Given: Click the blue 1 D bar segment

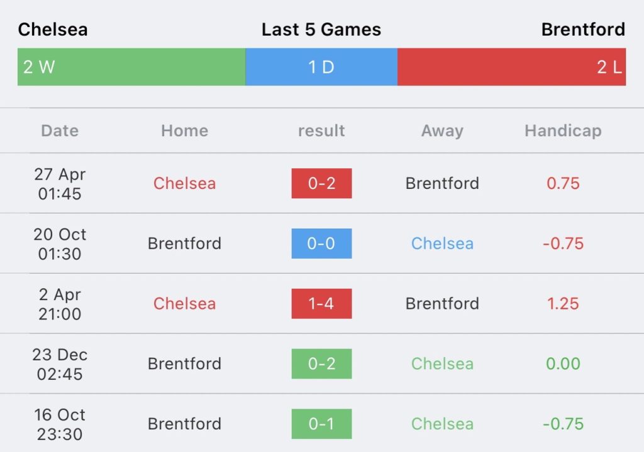Looking at the screenshot, I should point(321,67).
